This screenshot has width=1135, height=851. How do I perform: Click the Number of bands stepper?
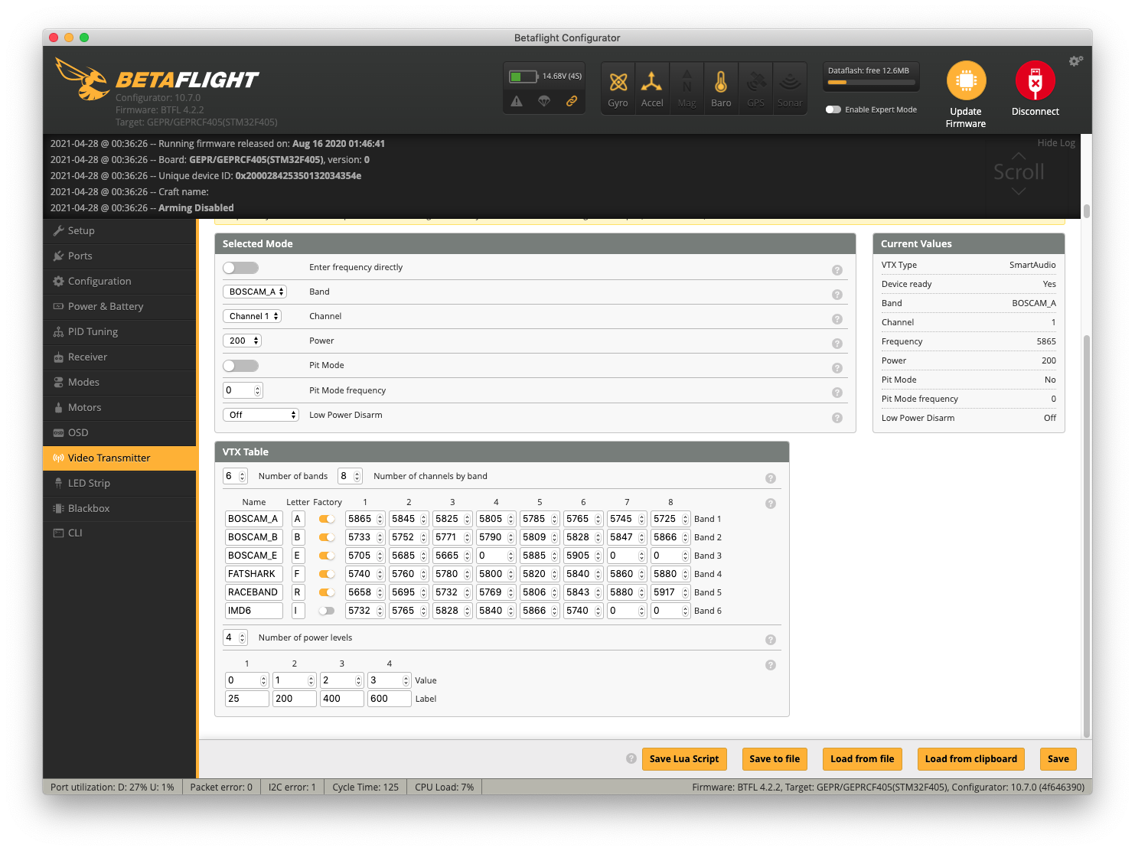pyautogui.click(x=243, y=476)
